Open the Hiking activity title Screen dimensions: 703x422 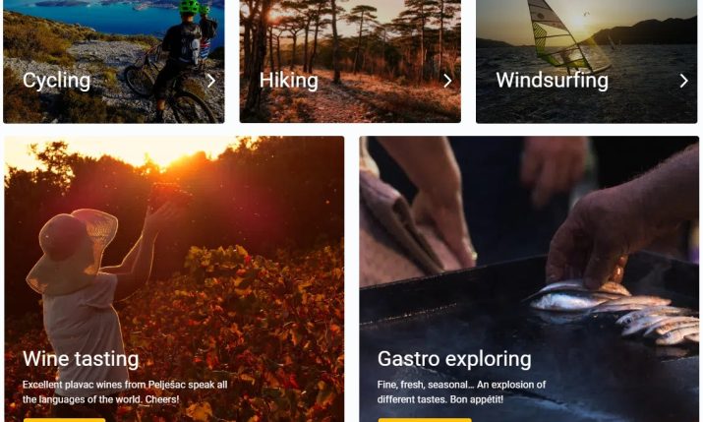click(289, 81)
